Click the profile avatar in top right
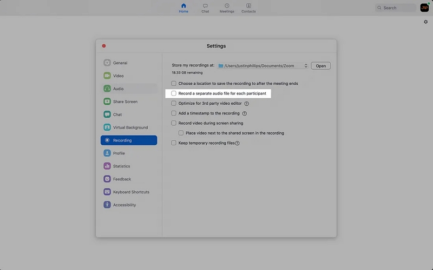This screenshot has width=433, height=270. pyautogui.click(x=425, y=8)
